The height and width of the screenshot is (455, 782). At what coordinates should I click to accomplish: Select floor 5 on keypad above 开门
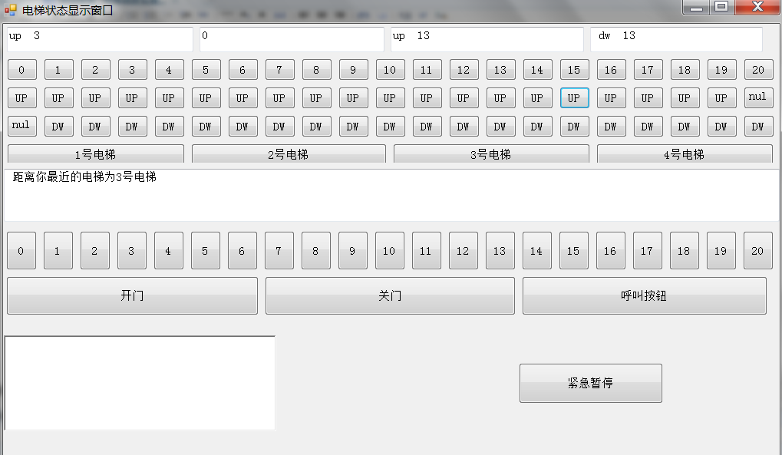click(206, 250)
